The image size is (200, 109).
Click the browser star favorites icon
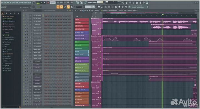point(19,13)
